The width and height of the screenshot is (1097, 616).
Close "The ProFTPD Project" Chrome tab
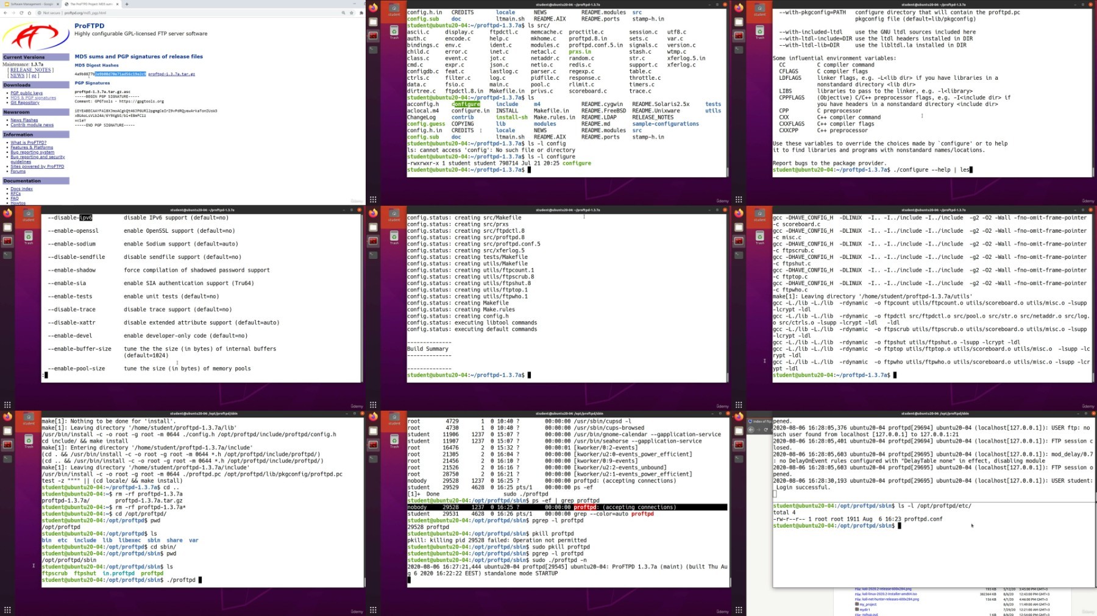tap(118, 4)
